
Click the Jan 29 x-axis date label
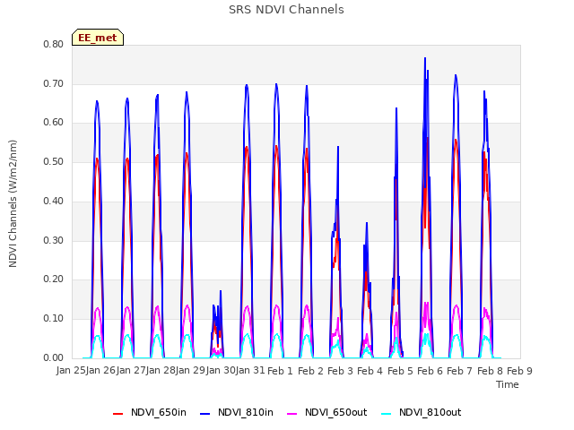pos(190,371)
